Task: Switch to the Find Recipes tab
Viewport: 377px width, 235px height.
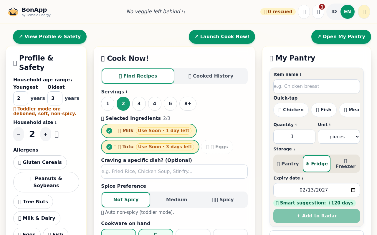Action: point(138,76)
